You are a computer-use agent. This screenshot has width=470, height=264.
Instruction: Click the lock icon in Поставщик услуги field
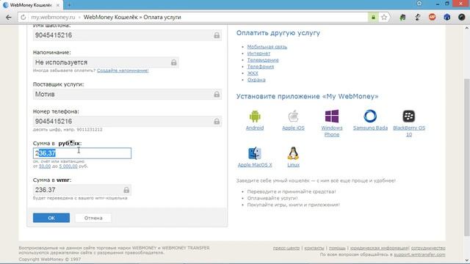pyautogui.click(x=217, y=95)
